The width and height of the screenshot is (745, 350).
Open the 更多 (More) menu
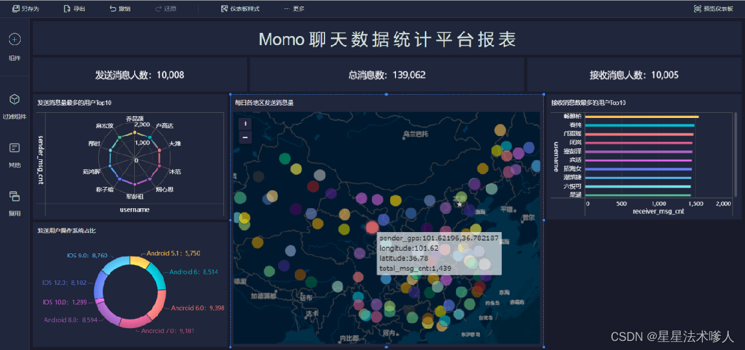(294, 8)
